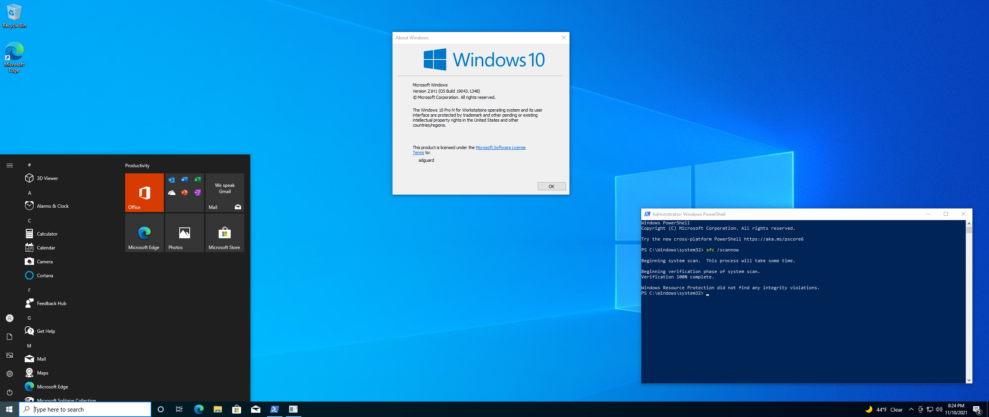
Task: Click the PowerShell scrollbar down arrow
Action: click(969, 380)
